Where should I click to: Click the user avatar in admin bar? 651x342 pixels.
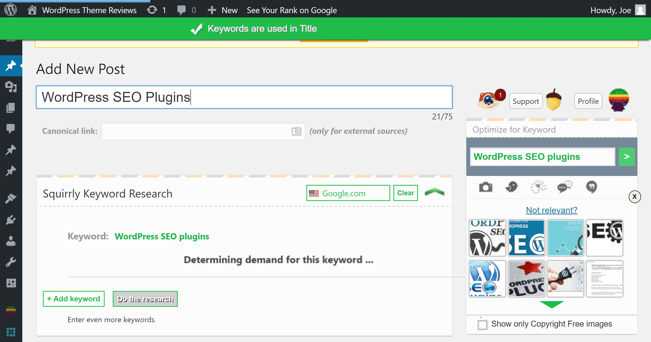coord(640,10)
